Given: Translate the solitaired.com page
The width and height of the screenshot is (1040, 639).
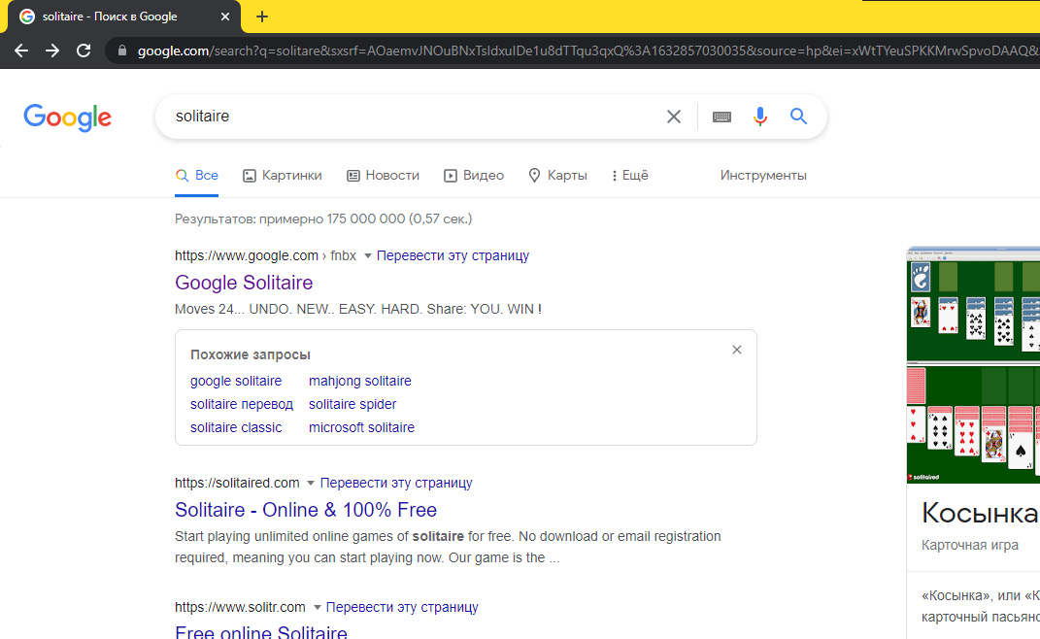Looking at the screenshot, I should (396, 483).
